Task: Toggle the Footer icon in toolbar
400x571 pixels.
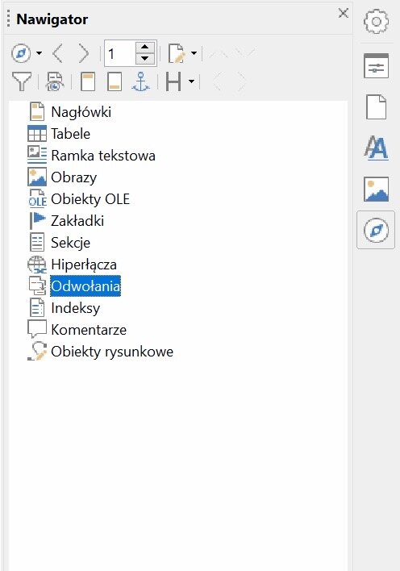Action: coord(115,81)
